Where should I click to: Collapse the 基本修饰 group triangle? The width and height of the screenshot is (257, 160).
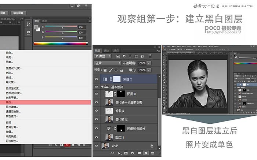[x=102, y=87]
